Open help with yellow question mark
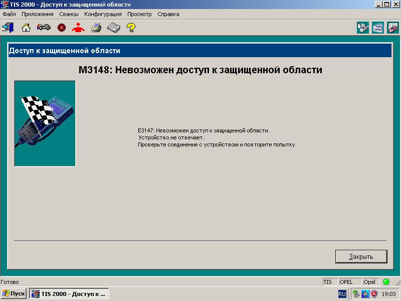Image resolution: width=401 pixels, height=301 pixels. point(131,28)
